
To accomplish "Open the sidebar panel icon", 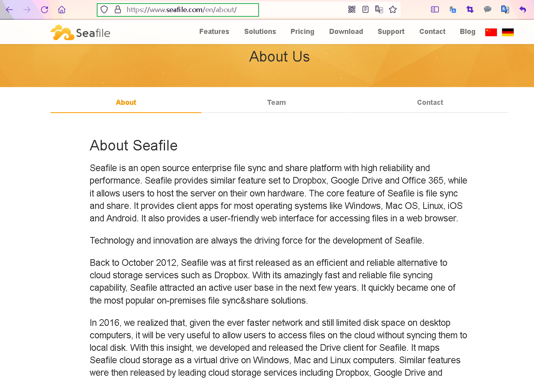I will [435, 10].
